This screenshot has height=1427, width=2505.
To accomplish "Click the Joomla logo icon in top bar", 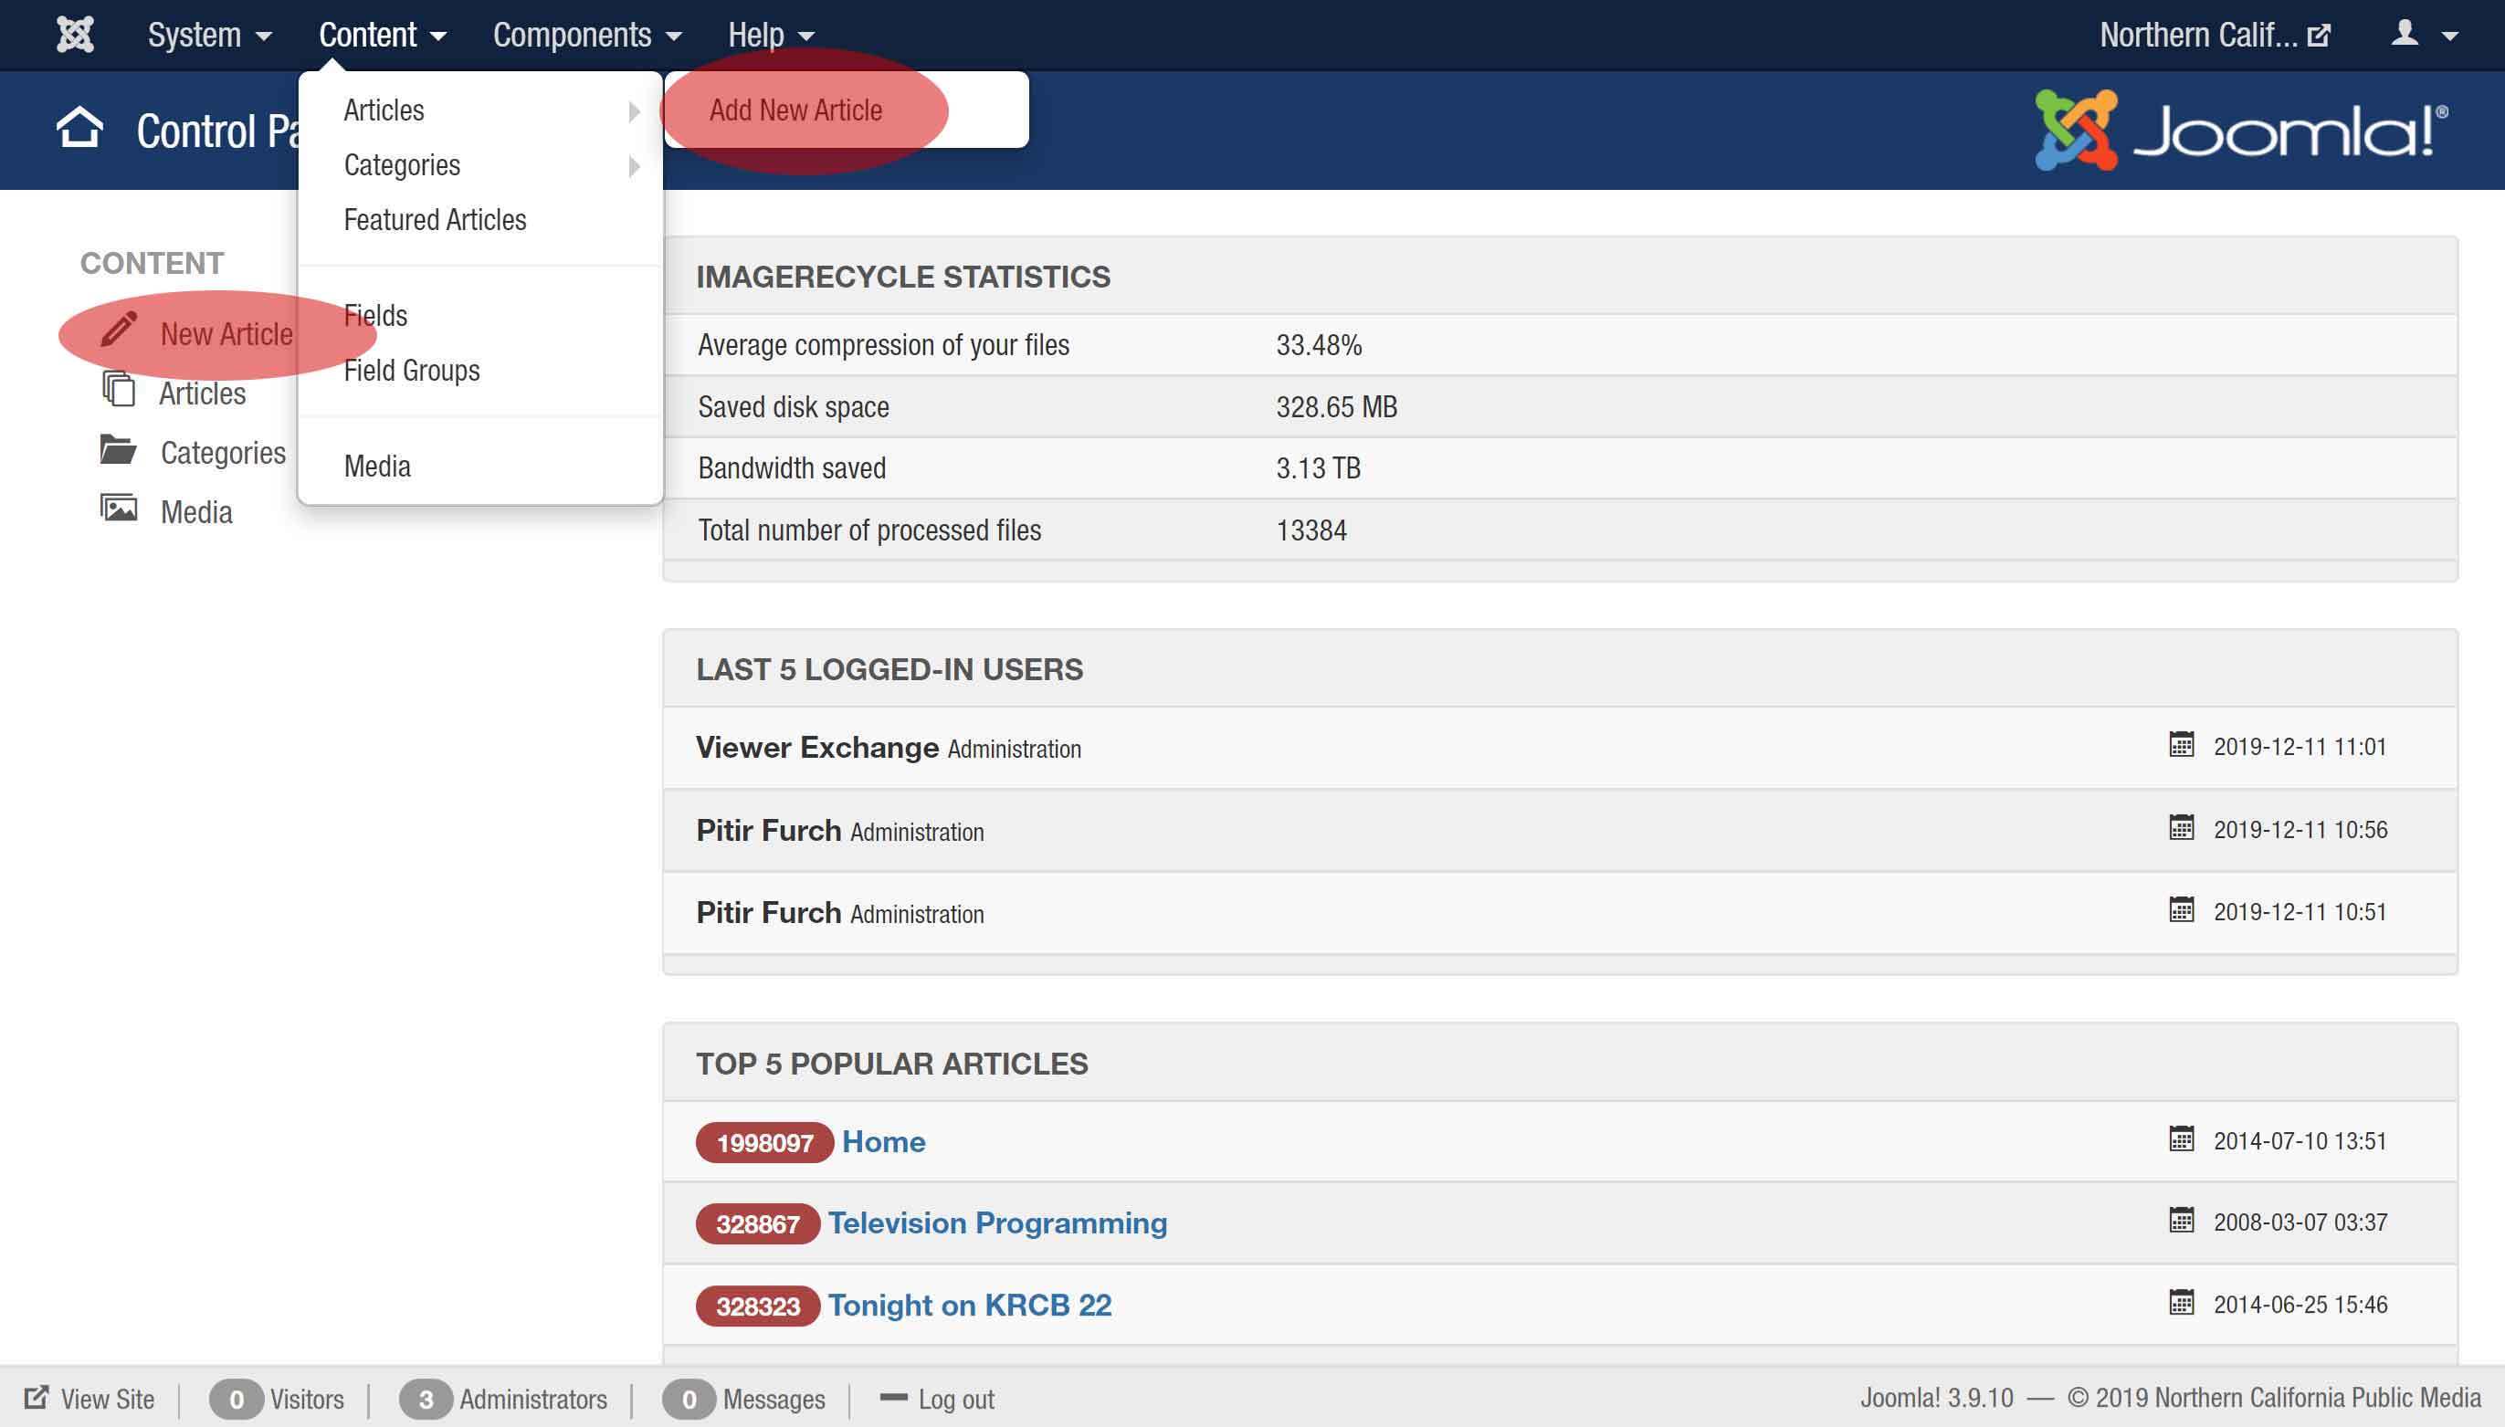I will (x=75, y=36).
